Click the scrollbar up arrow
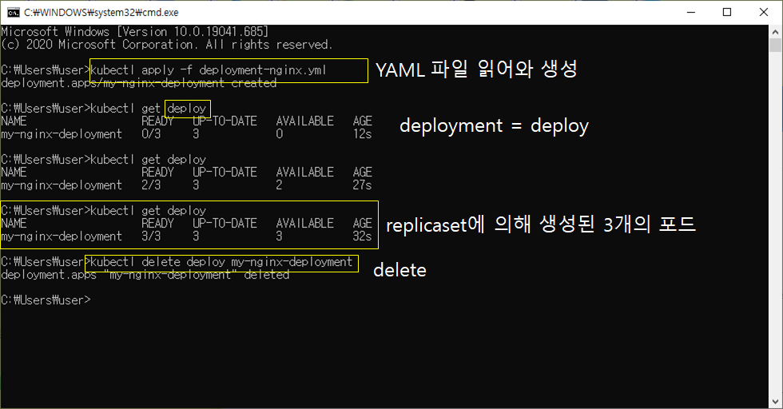 (x=775, y=31)
